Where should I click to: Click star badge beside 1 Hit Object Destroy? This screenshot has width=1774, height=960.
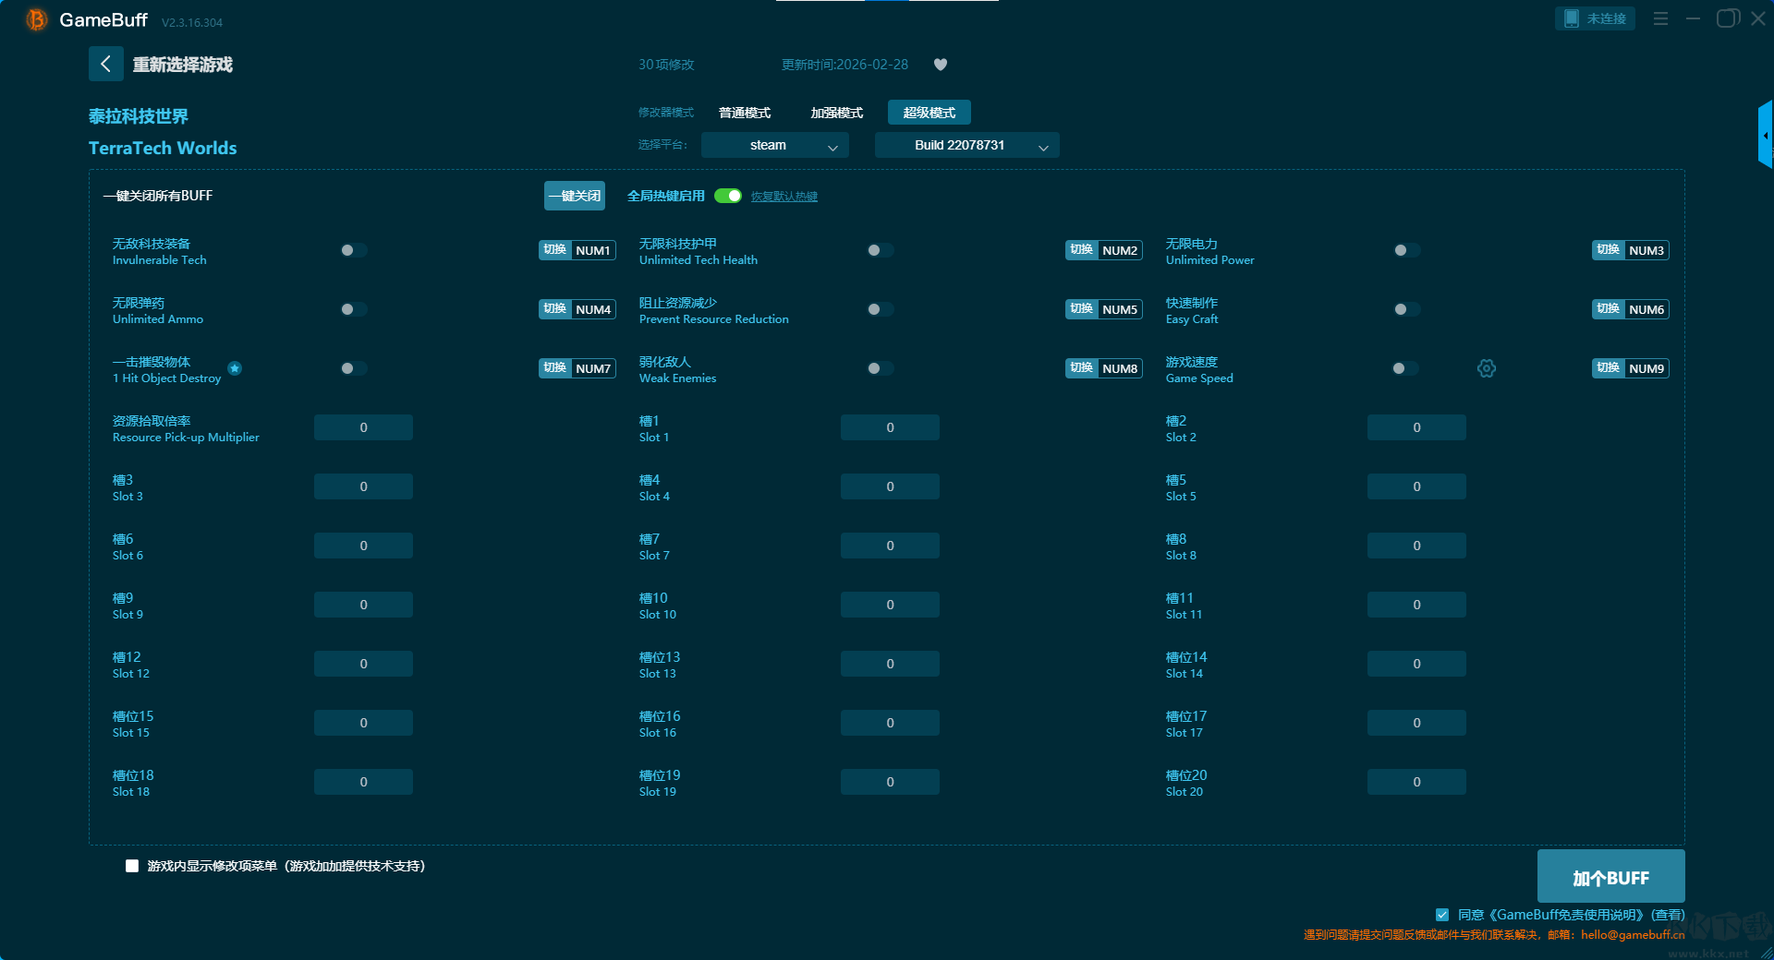click(x=235, y=368)
